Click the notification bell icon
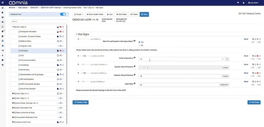Screen dimensions: 264x127 point(244,3)
